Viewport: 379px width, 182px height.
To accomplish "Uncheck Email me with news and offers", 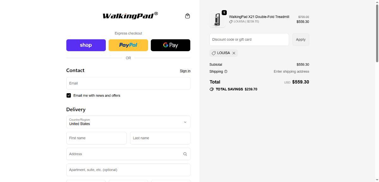I will 69,95.
